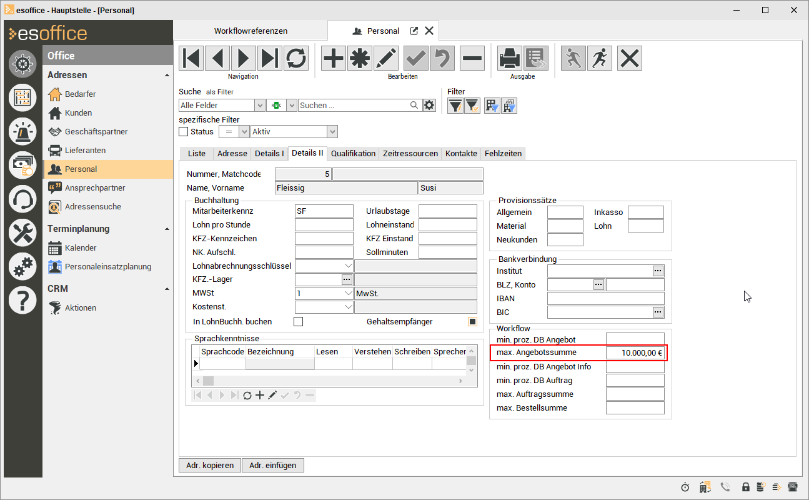The image size is (809, 500).
Task: Jump to the last record
Action: pyautogui.click(x=270, y=58)
